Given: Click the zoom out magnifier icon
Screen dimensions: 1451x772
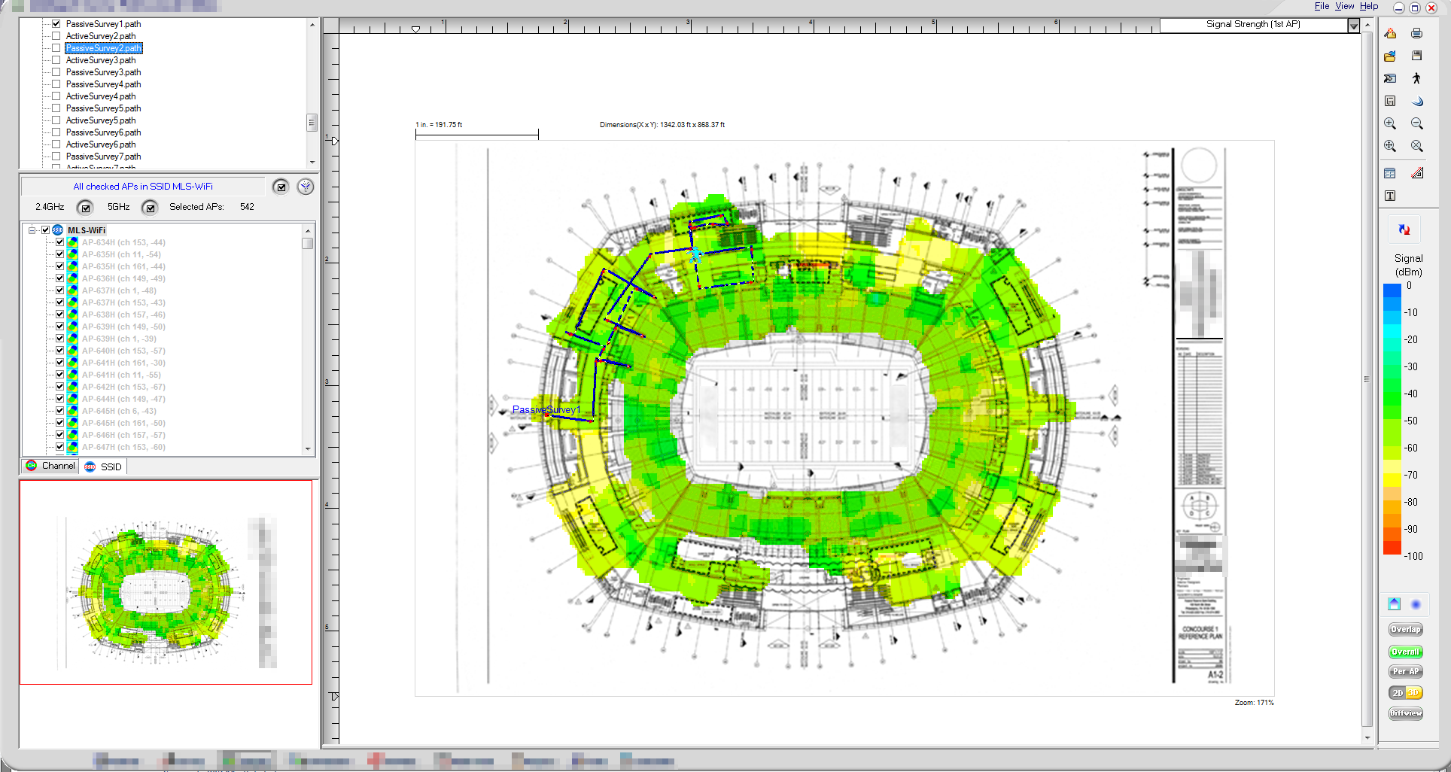Looking at the screenshot, I should pyautogui.click(x=1416, y=123).
